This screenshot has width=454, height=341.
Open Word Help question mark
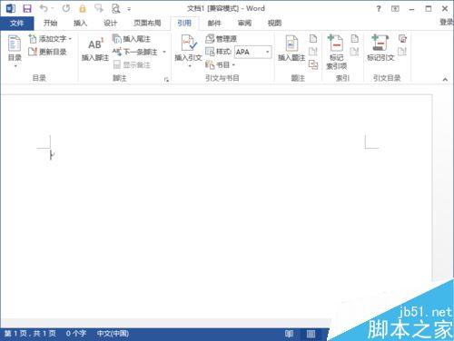point(379,9)
